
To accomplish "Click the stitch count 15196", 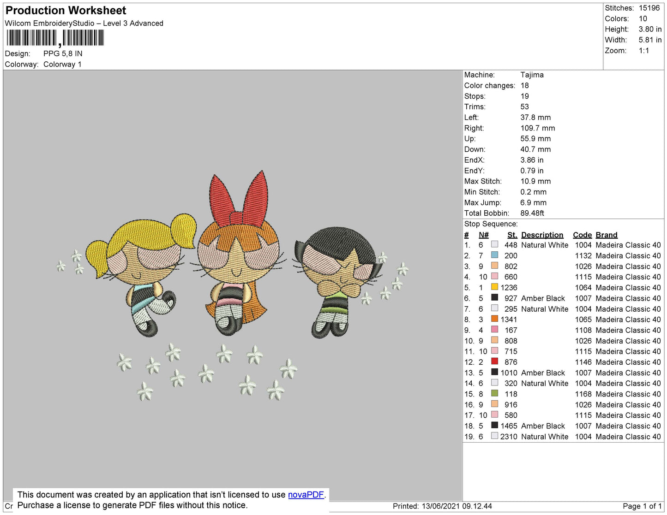I will tap(649, 8).
